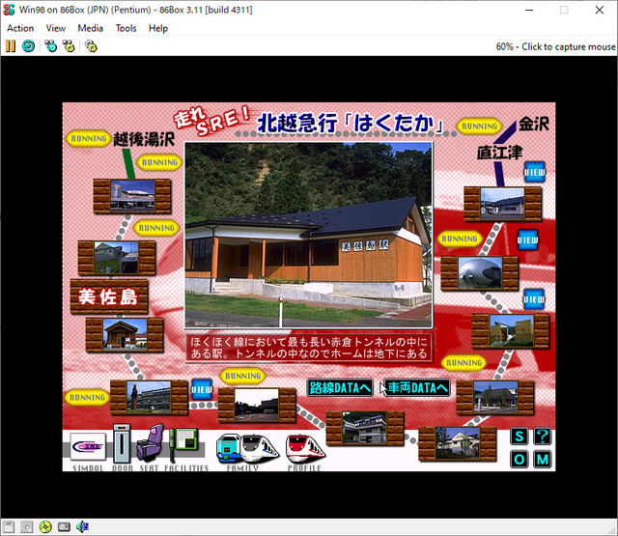Click the first floppy drive status icon

click(x=9, y=526)
